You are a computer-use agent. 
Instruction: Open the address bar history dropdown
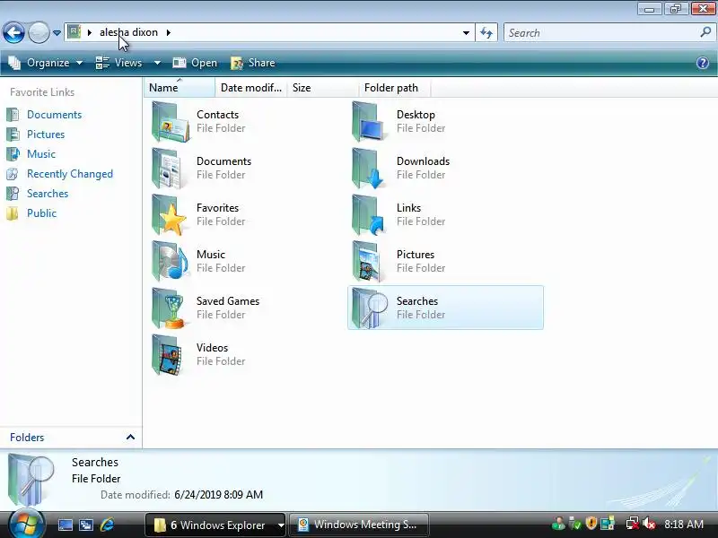click(x=466, y=33)
